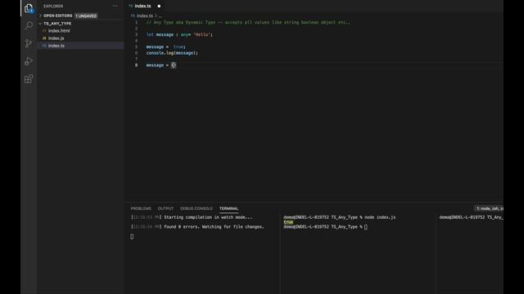Open Explorer more actions ellipsis

click(x=115, y=6)
